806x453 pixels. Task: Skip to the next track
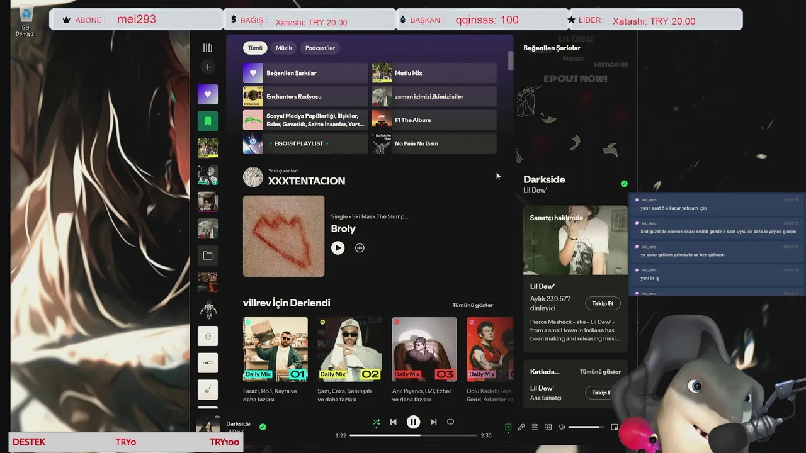(433, 422)
